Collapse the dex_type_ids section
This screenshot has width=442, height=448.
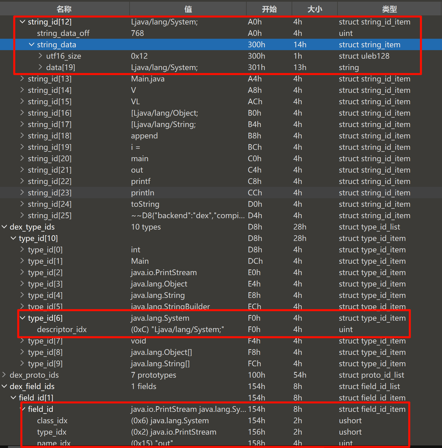[4, 227]
